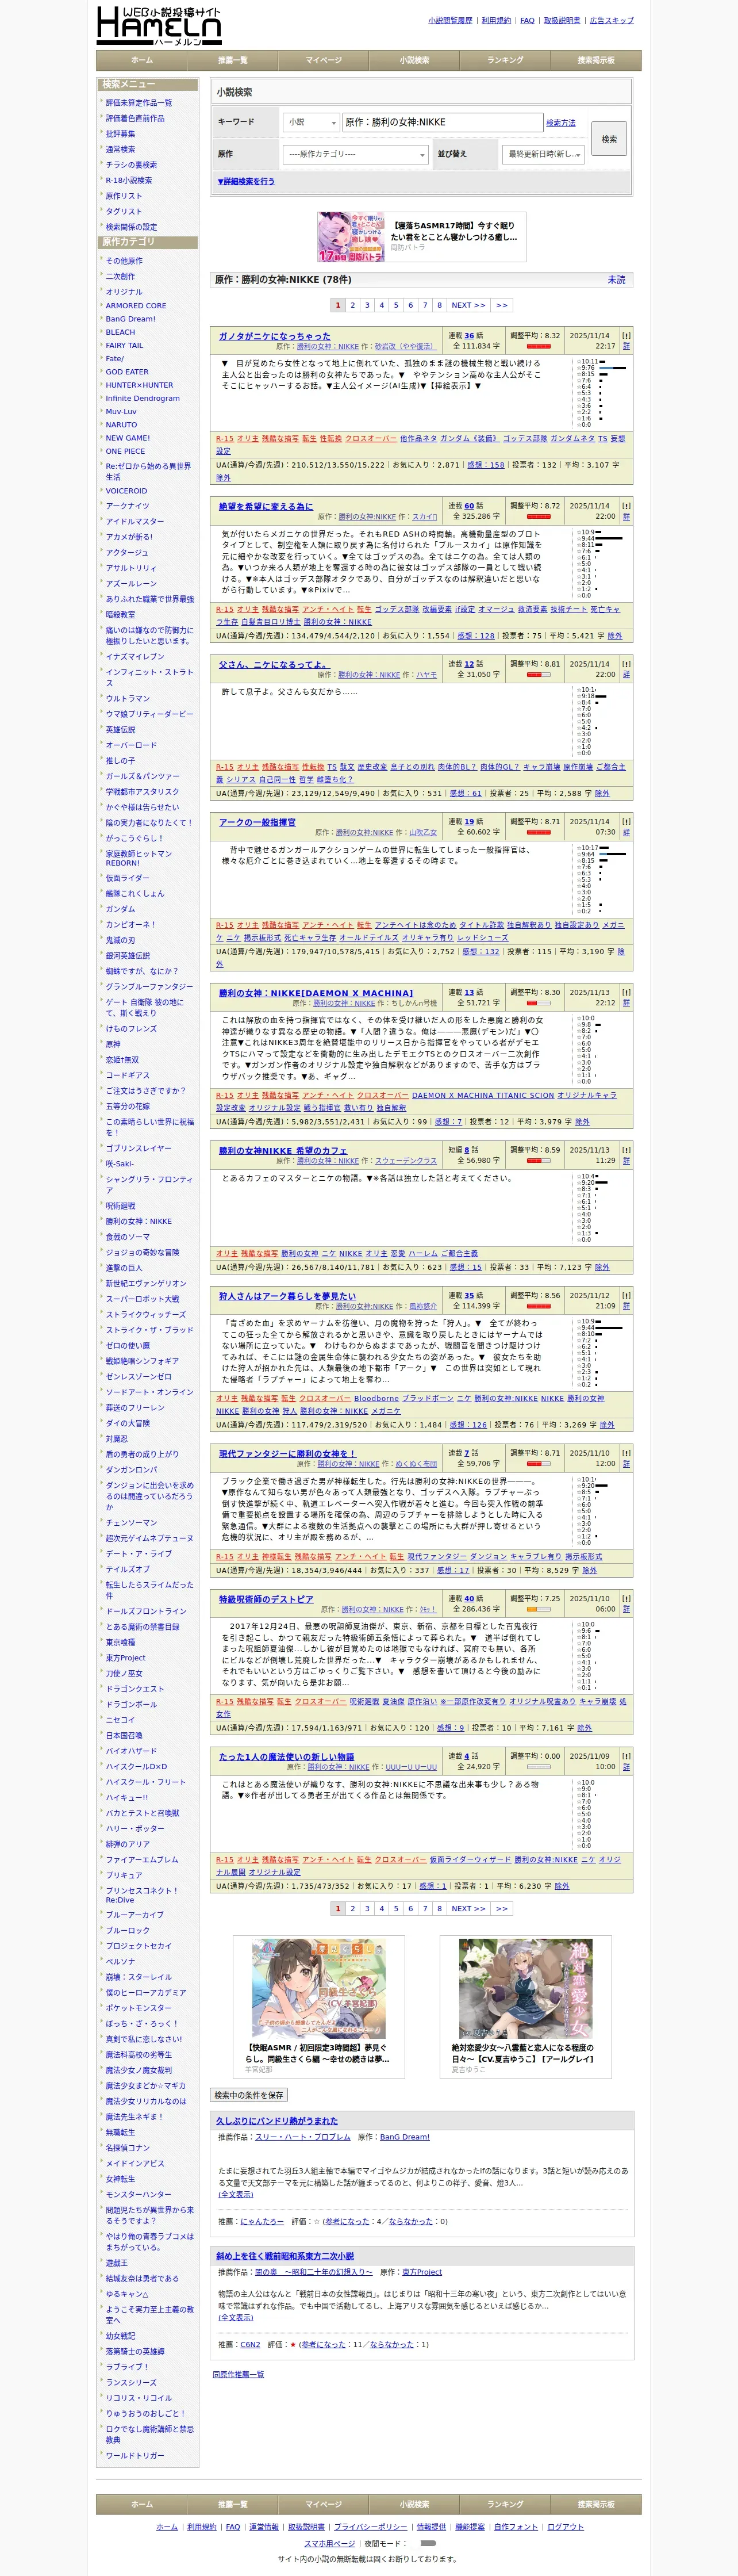Open ホーム in the header navigation bar
738x2576 pixels.
tap(142, 60)
